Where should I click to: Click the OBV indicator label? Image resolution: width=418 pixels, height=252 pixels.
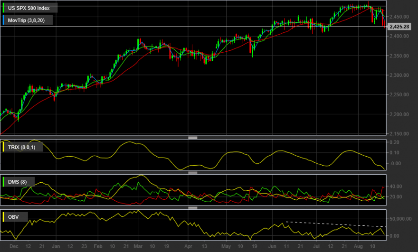pyautogui.click(x=13, y=217)
